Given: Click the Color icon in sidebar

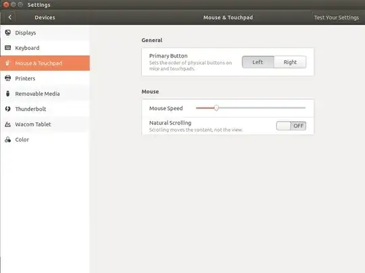Looking at the screenshot, I should (7, 139).
